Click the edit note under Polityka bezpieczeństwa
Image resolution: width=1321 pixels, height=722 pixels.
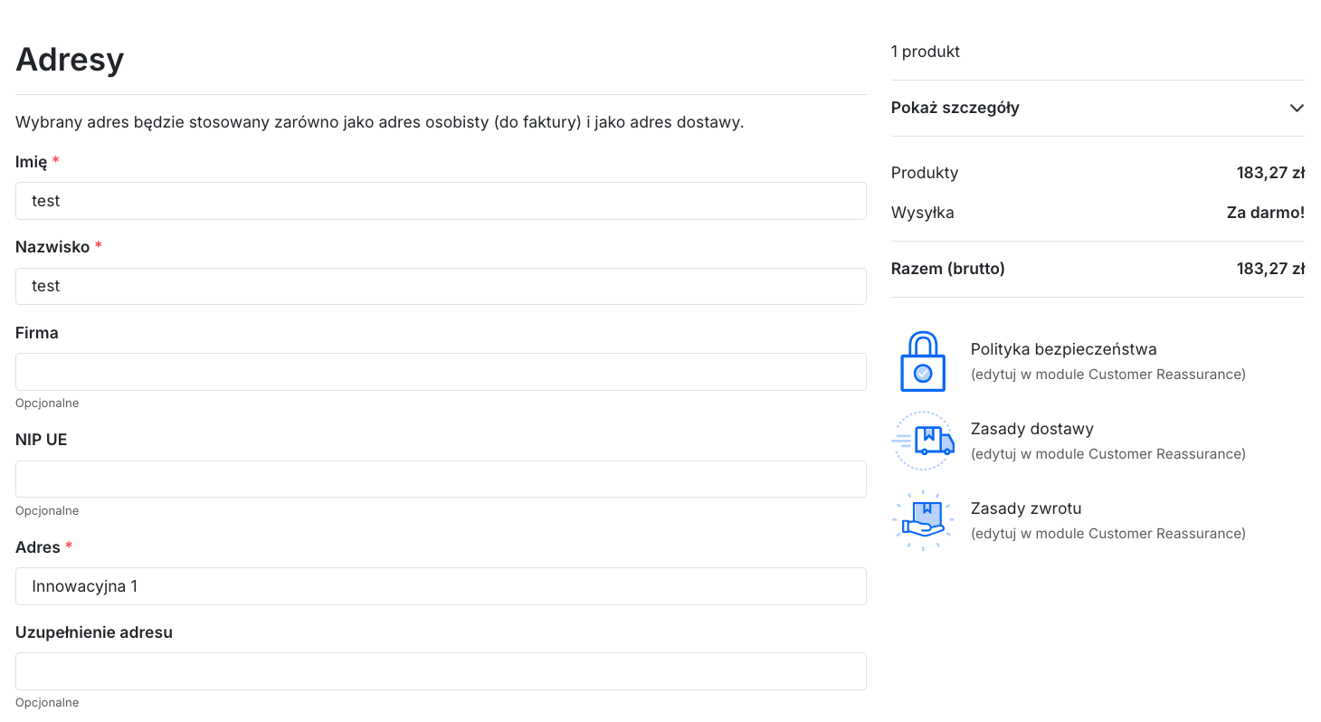[1108, 375]
